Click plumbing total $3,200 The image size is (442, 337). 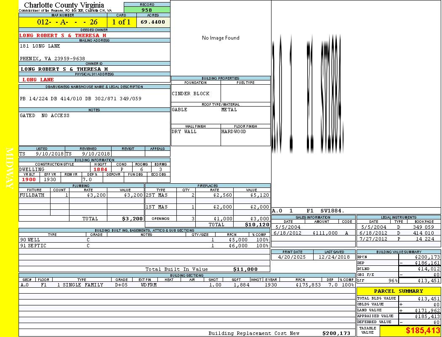click(133, 219)
